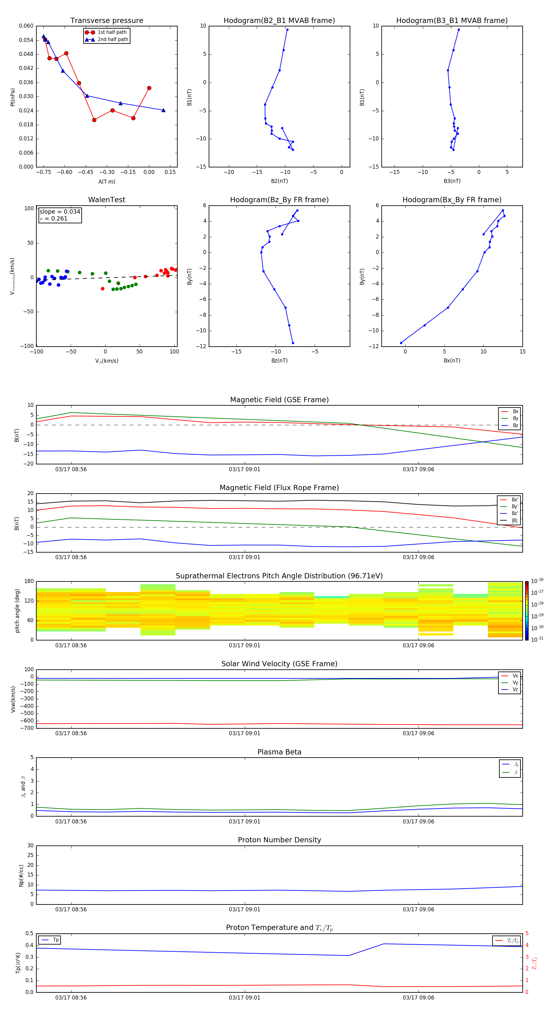The image size is (559, 1025).
Task: Click 'Hodogram(B2_B1 MVAB frame)' title
Action: [279, 21]
